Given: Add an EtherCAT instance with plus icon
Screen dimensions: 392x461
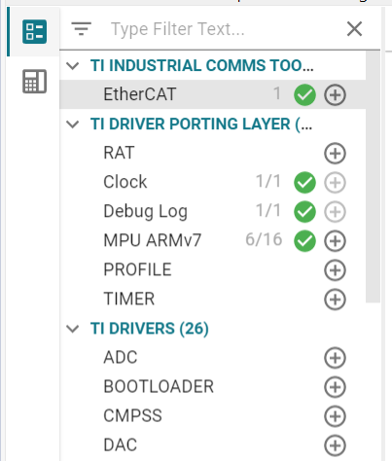Looking at the screenshot, I should pyautogui.click(x=335, y=95).
